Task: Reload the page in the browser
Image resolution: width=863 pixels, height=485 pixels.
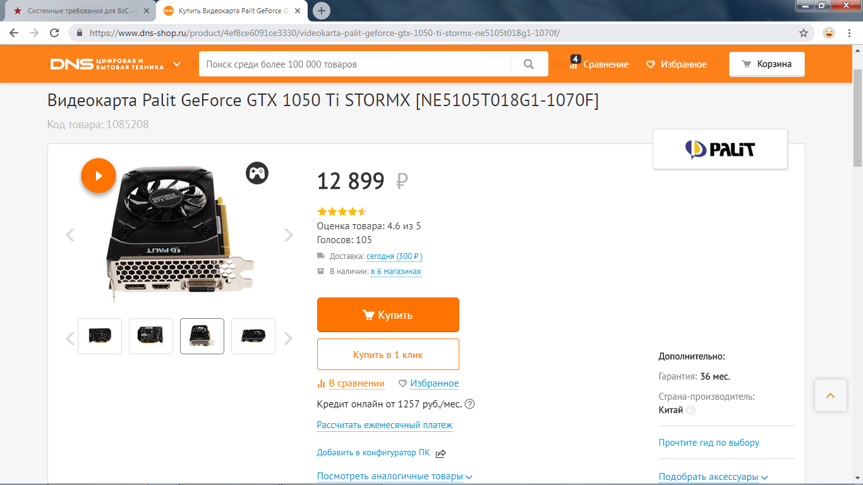Action: [55, 33]
